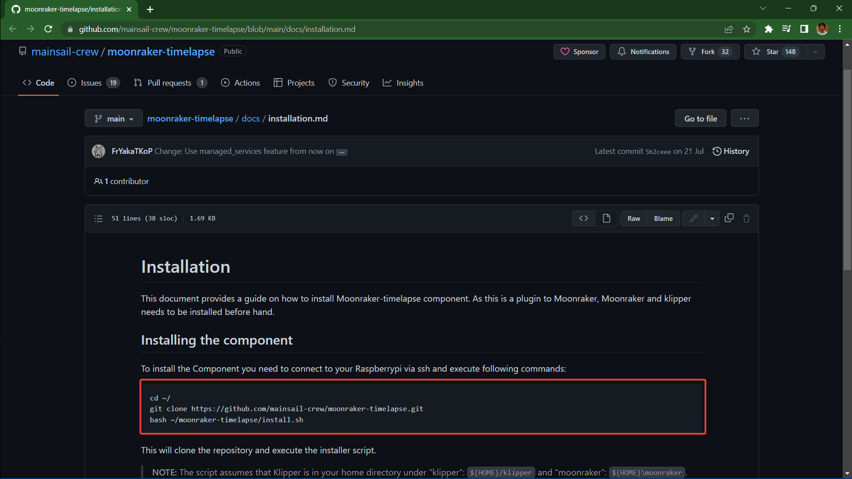The width and height of the screenshot is (852, 479).
Task: Open the three-dot more options button beside Go to file
Action: [745, 118]
